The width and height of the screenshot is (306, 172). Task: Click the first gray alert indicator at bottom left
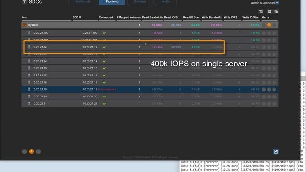[24, 151]
